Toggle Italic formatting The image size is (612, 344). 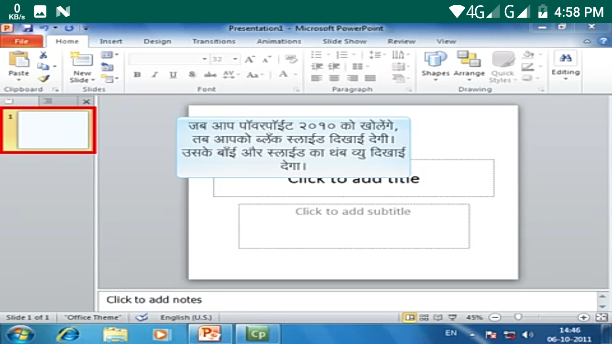click(x=154, y=75)
